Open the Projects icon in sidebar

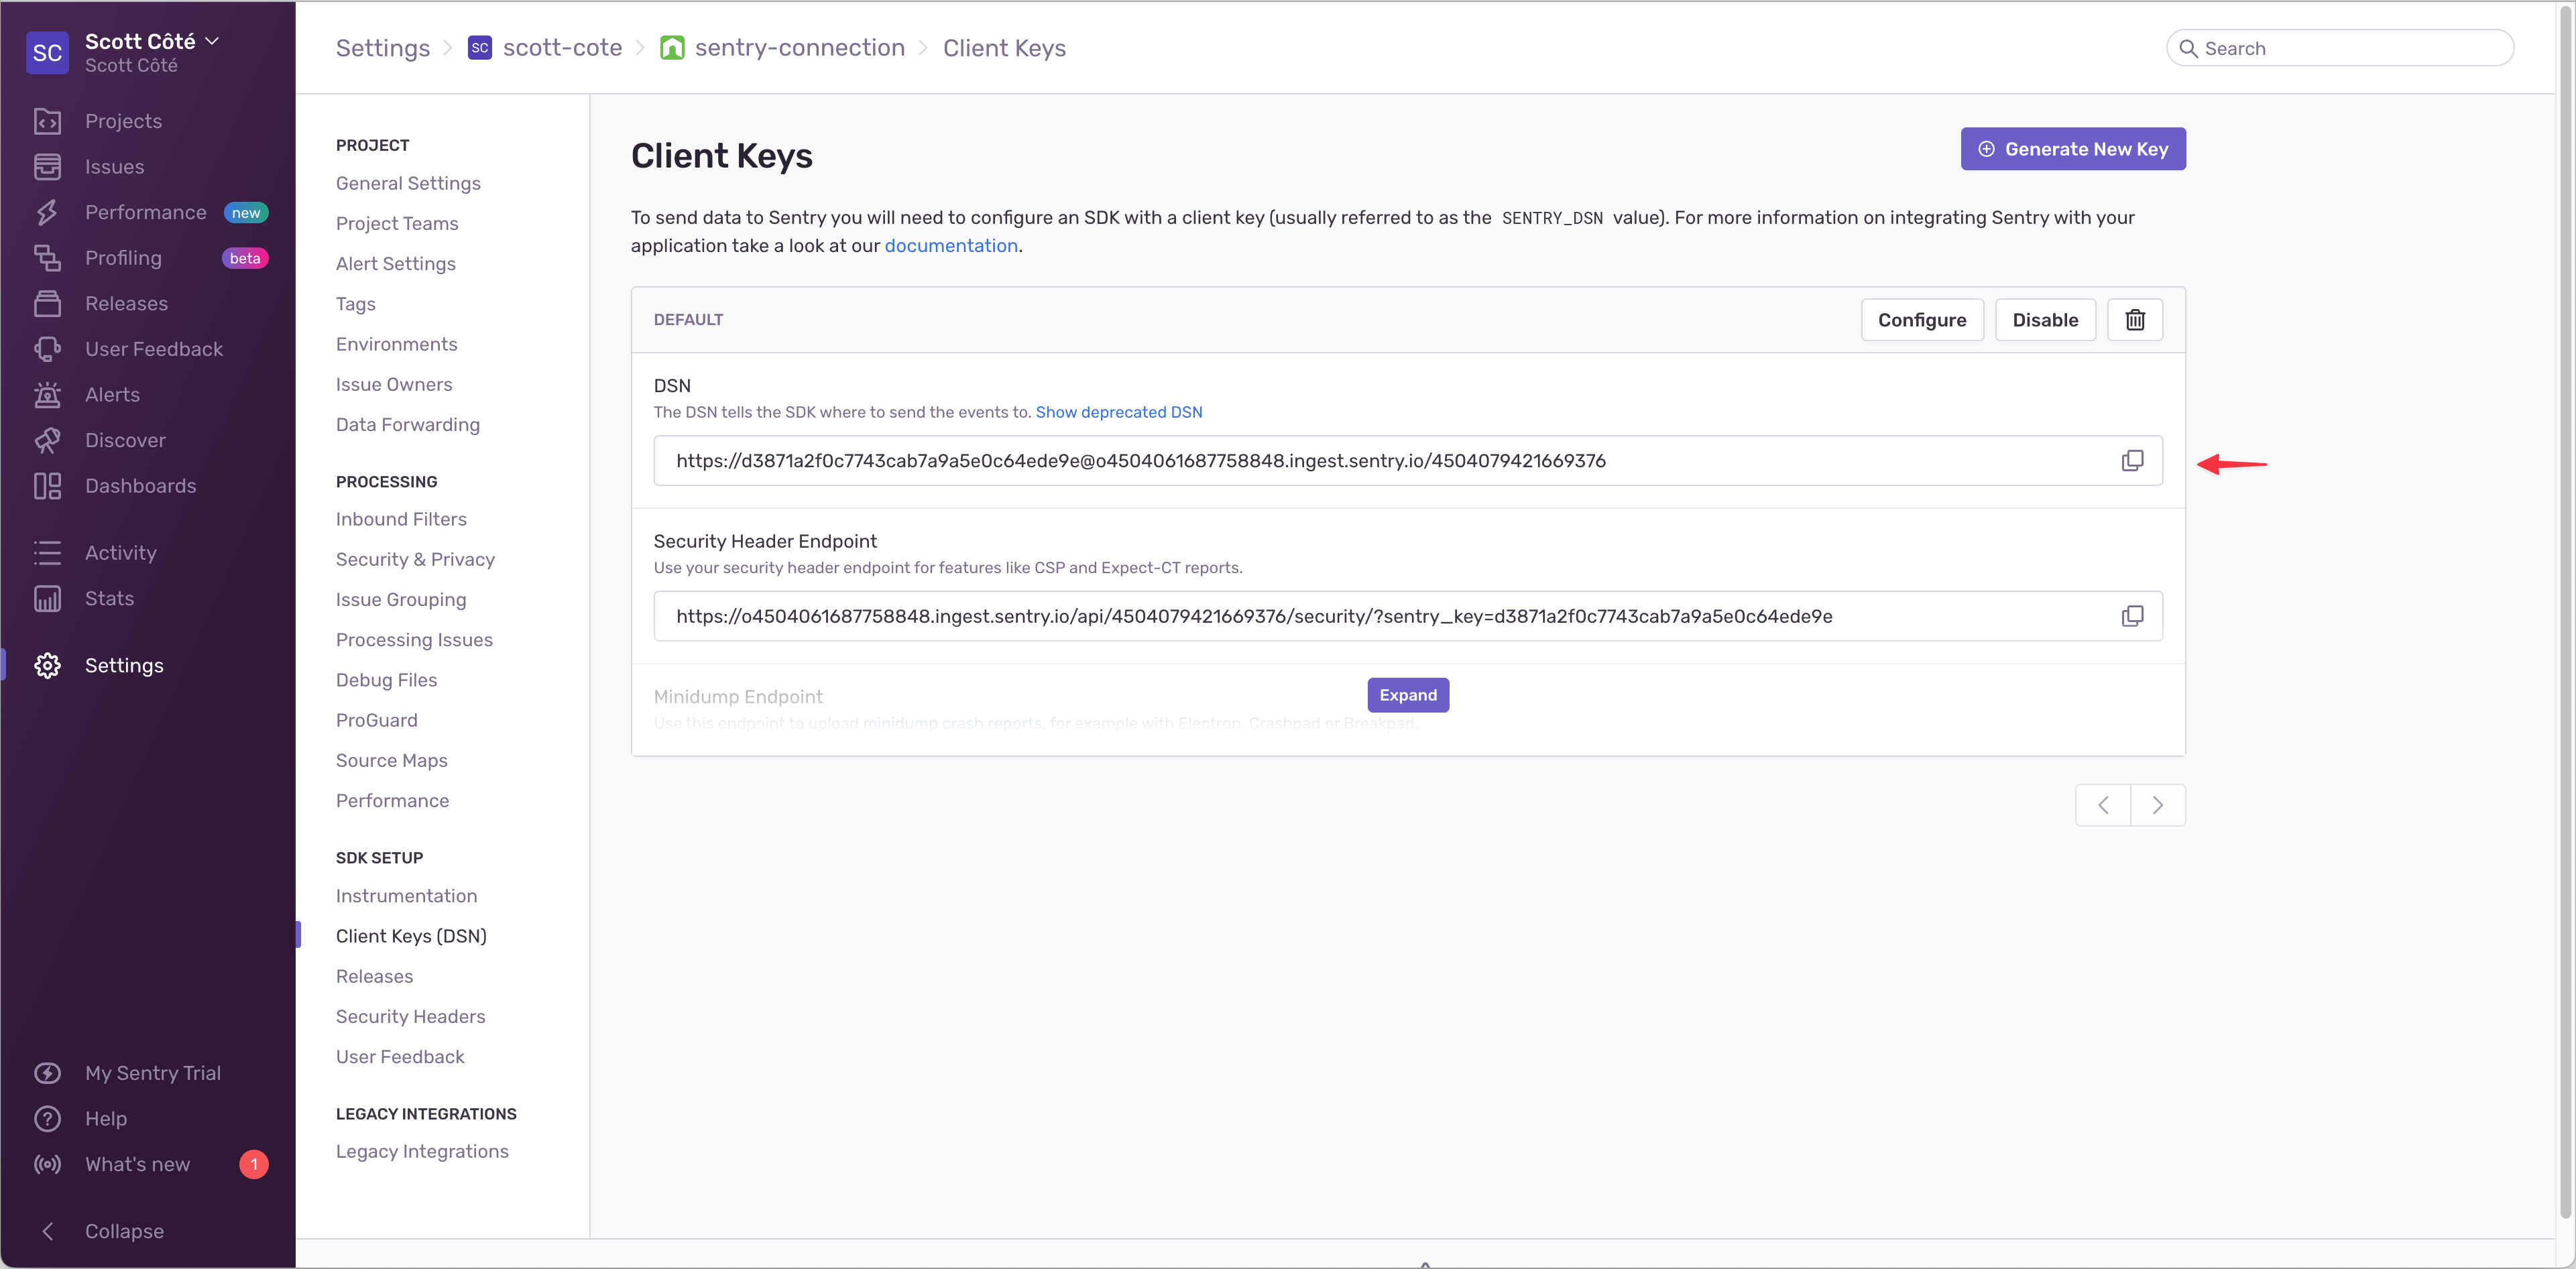tap(47, 121)
